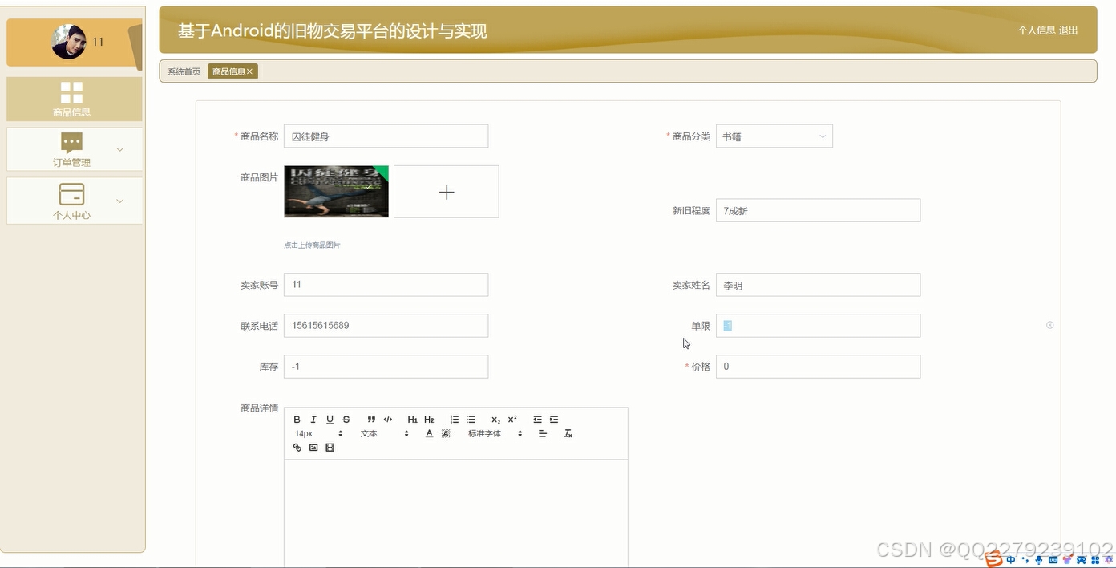This screenshot has height=568, width=1116.
Task: Click the ordered list icon
Action: tap(454, 419)
